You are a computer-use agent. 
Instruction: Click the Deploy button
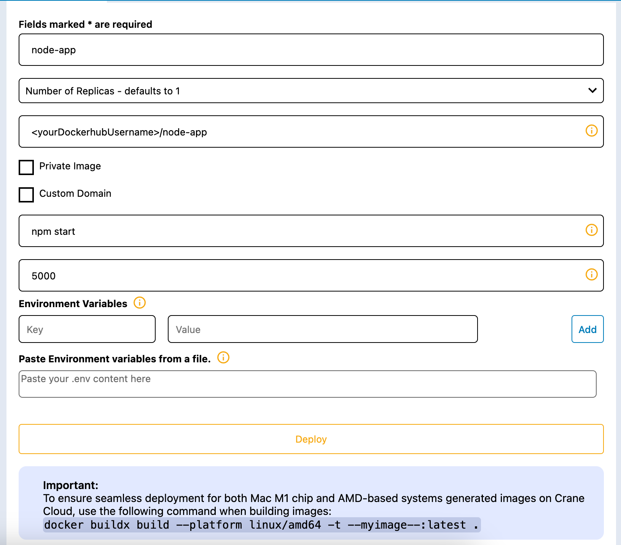tap(311, 439)
